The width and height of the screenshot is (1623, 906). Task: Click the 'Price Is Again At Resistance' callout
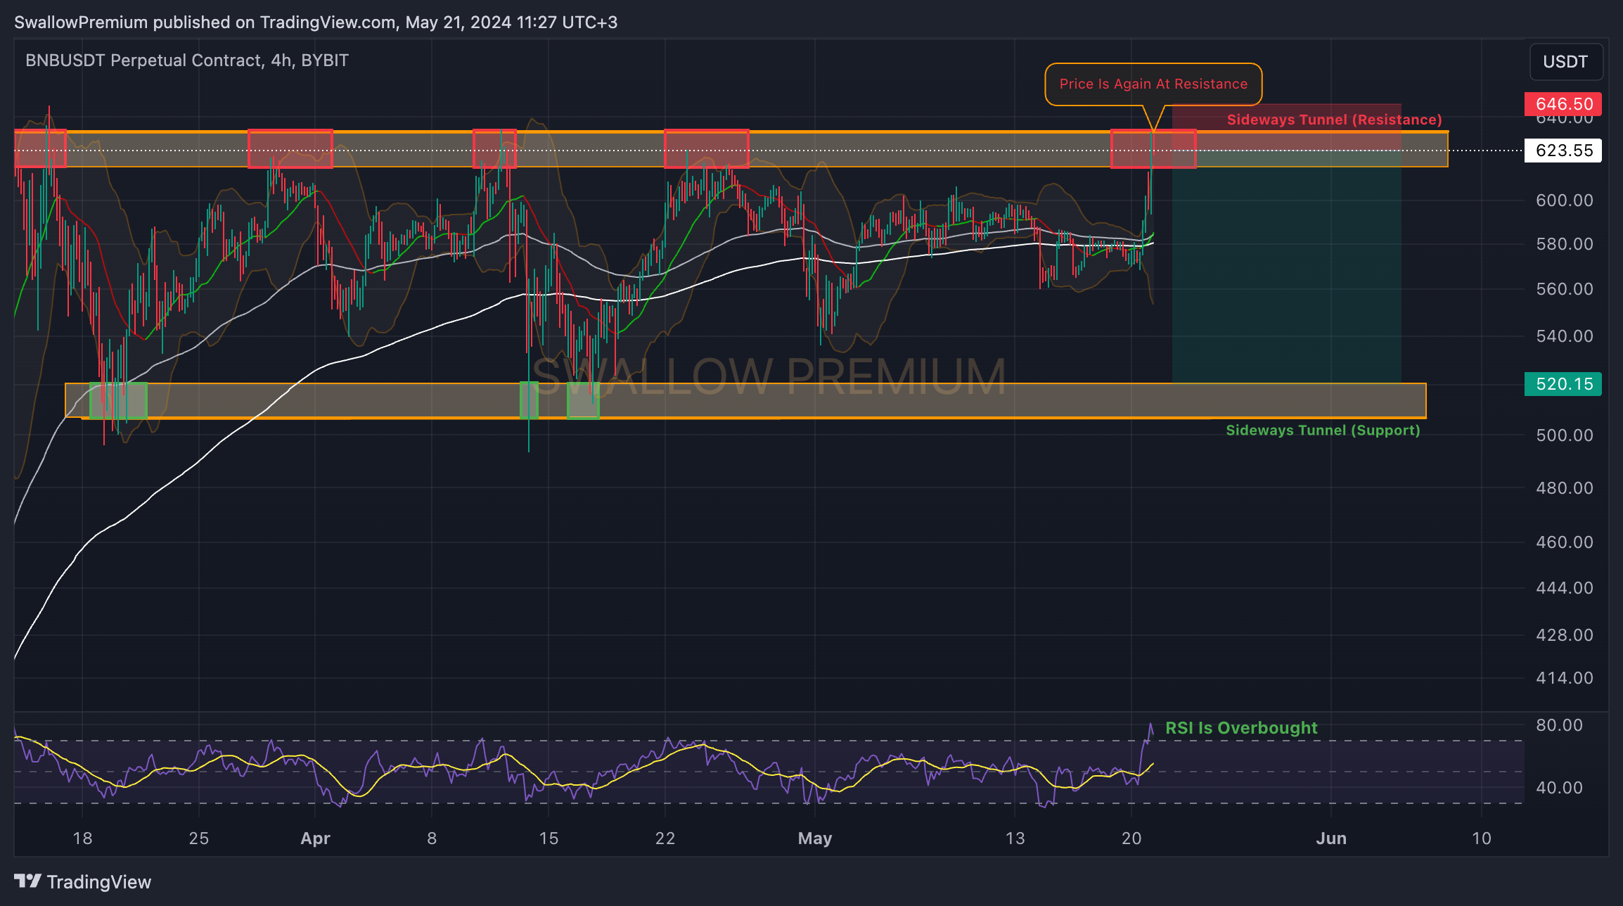pyautogui.click(x=1153, y=84)
